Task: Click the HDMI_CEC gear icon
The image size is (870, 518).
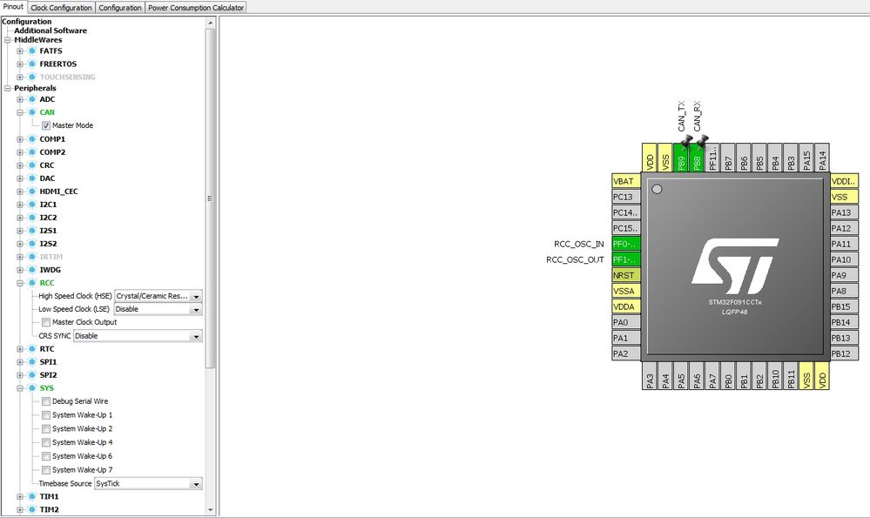Action: (32, 192)
